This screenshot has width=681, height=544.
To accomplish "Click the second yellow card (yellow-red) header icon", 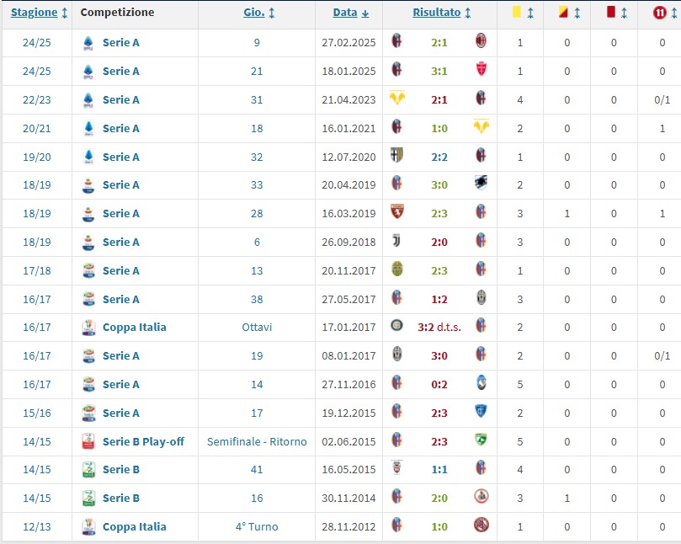I will (562, 13).
